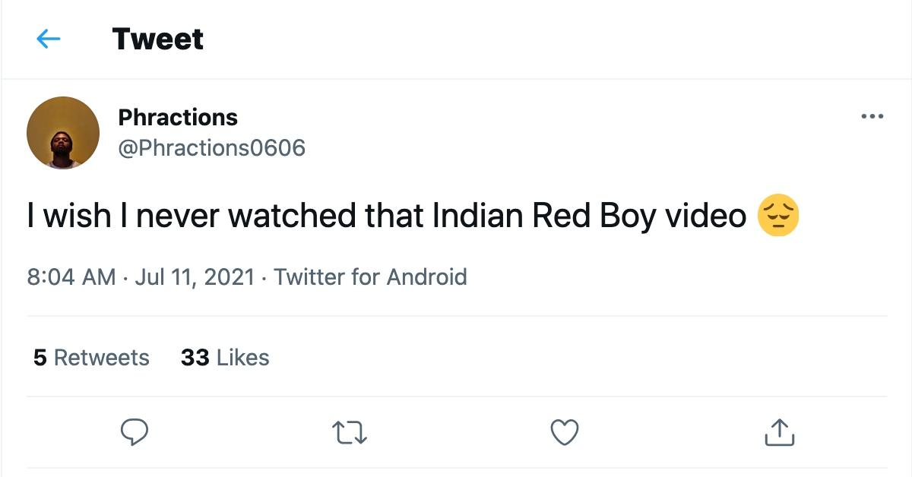Click the 8:04 AM time stamp
The image size is (912, 477).
pyautogui.click(x=71, y=277)
